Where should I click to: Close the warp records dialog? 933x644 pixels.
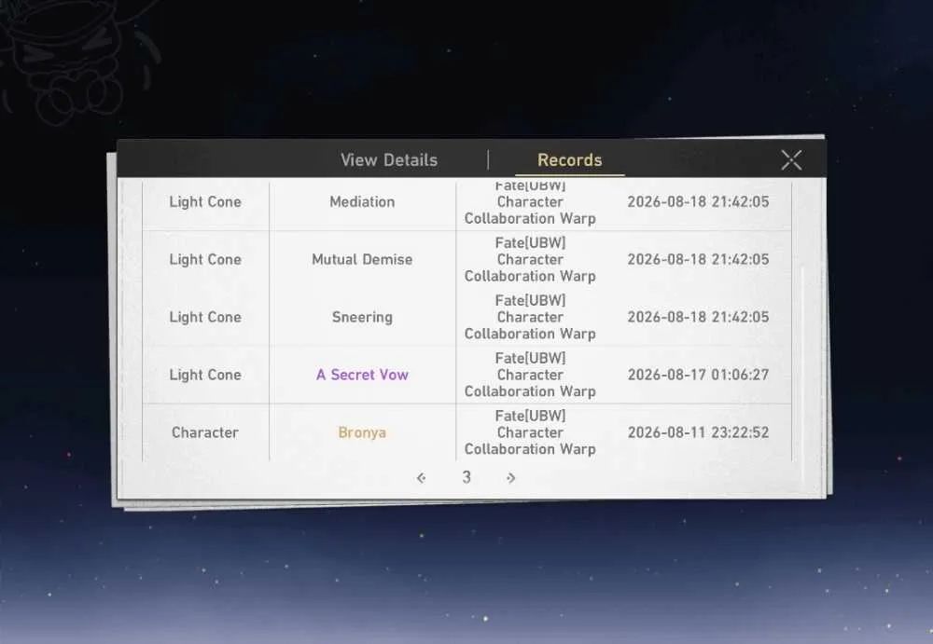pyautogui.click(x=791, y=160)
